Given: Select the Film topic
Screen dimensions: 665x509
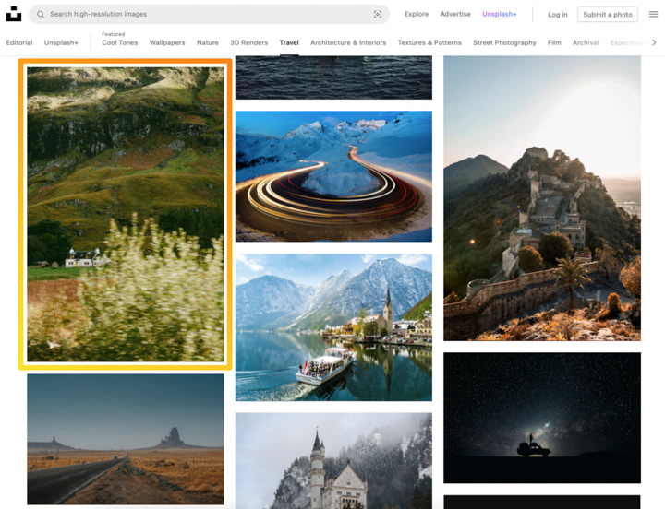Looking at the screenshot, I should click(x=554, y=42).
